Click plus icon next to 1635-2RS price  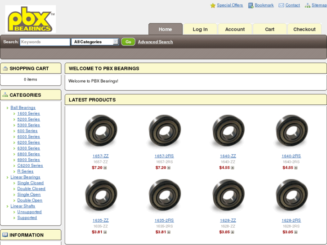[x=169, y=232]
